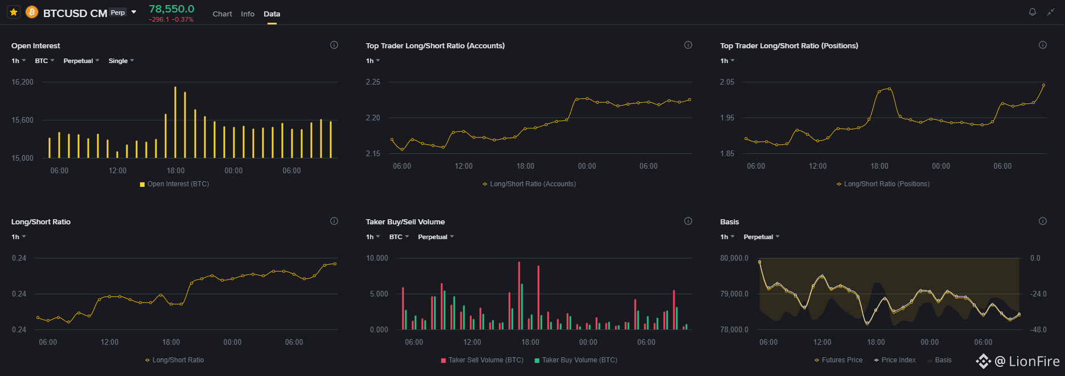Open the 1h dropdown in the Basis panel
This screenshot has height=376, width=1065.
click(x=727, y=237)
